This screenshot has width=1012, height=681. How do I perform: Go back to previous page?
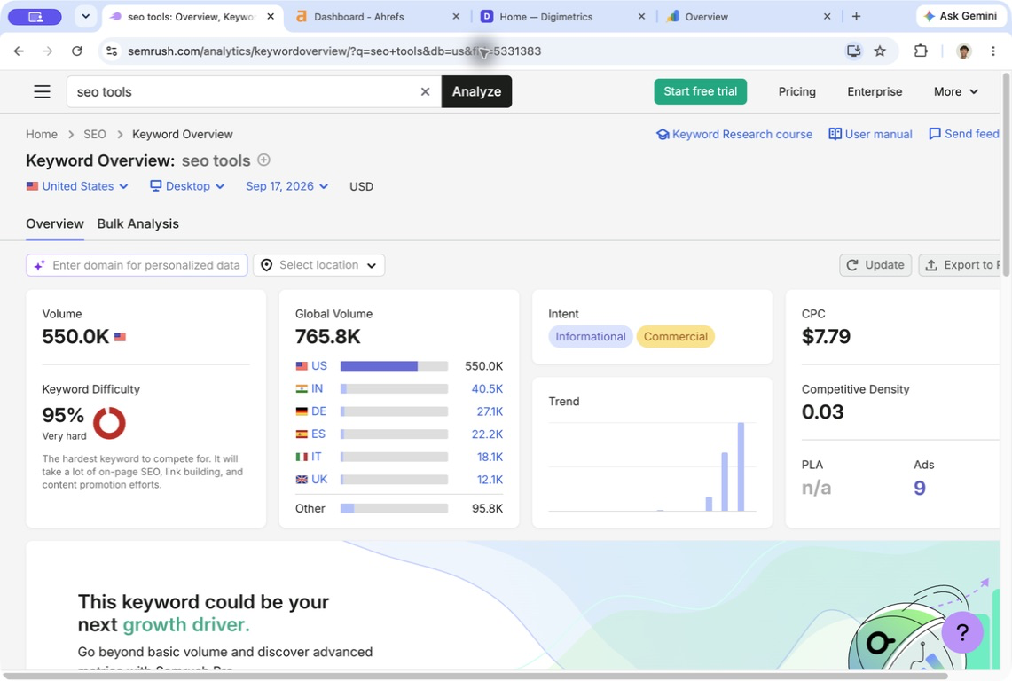(19, 51)
